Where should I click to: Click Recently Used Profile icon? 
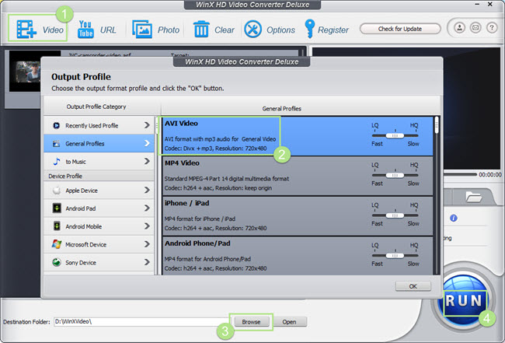56,125
